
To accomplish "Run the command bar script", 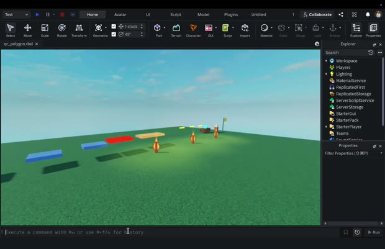I will 374,232.
